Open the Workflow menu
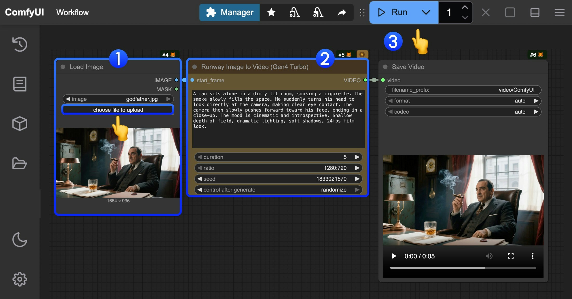Viewport: 572px width, 299px height. click(x=72, y=12)
